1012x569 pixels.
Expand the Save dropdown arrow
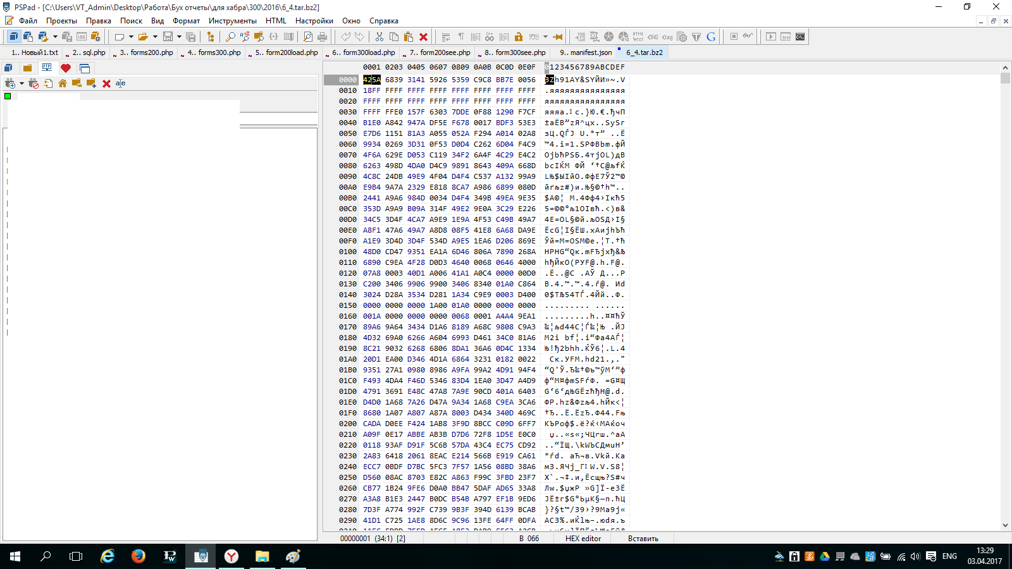click(179, 37)
